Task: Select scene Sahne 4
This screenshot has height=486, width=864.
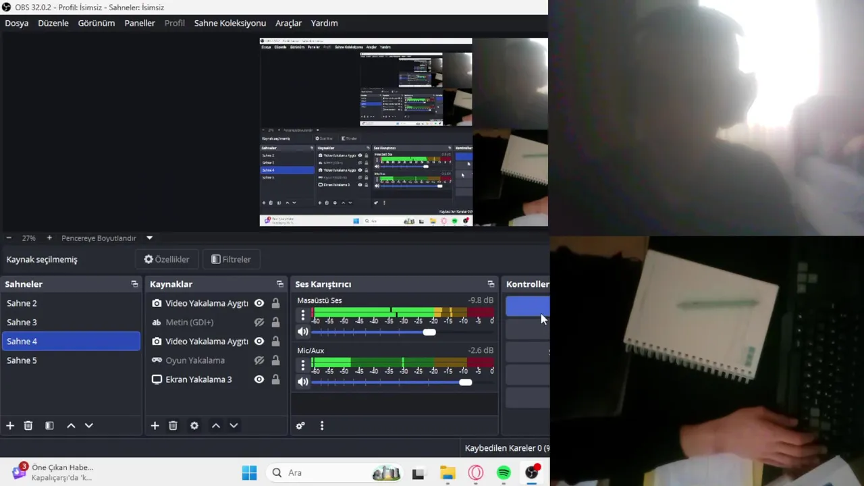Action: pos(71,342)
